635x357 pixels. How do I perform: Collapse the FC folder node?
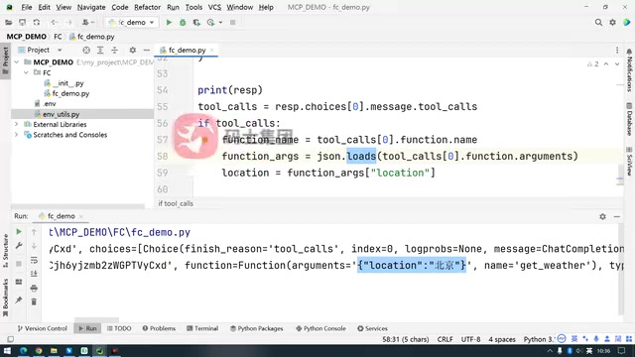click(x=26, y=72)
